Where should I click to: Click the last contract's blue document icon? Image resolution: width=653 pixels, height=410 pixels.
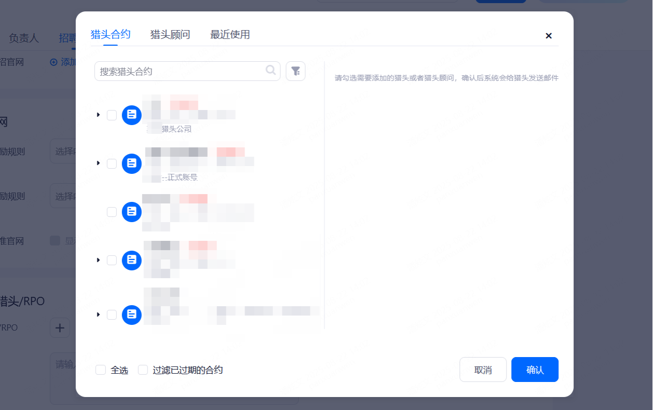tap(132, 315)
